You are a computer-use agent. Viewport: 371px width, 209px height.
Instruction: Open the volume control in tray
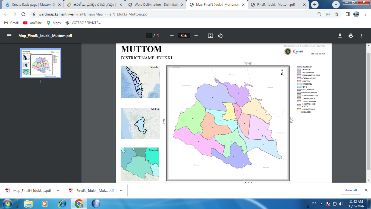coord(341,204)
